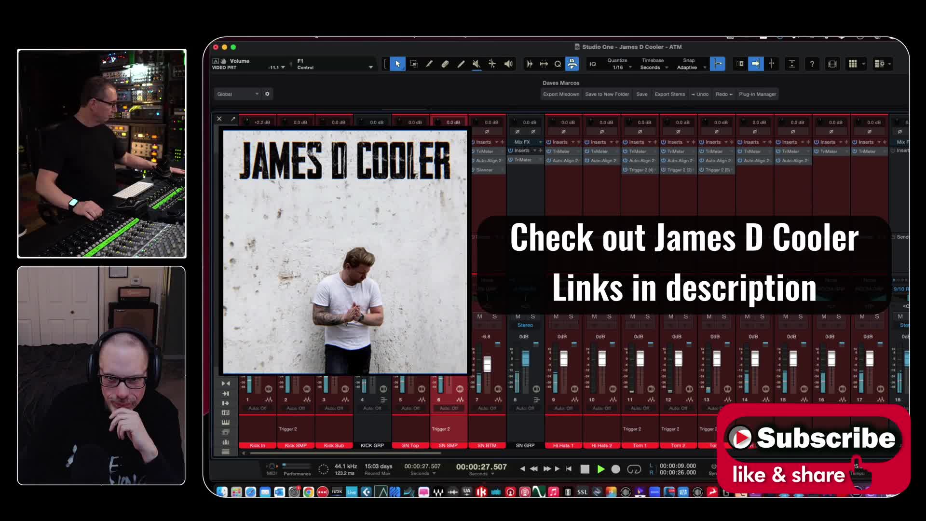The width and height of the screenshot is (926, 521).
Task: Toggle the Snap button in the toolbar
Action: point(718,64)
